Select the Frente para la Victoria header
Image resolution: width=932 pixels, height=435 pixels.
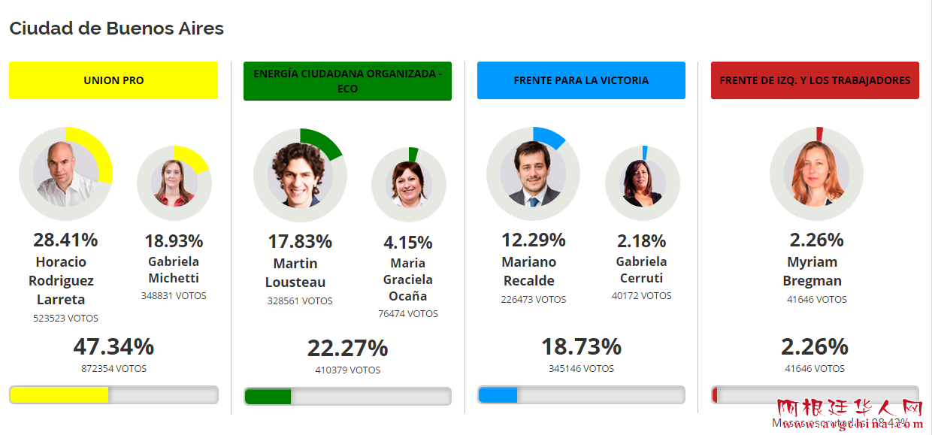581,80
